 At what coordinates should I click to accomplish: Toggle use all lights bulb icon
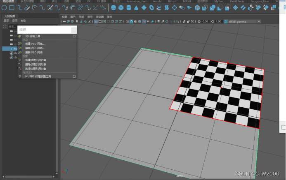coord(148,21)
